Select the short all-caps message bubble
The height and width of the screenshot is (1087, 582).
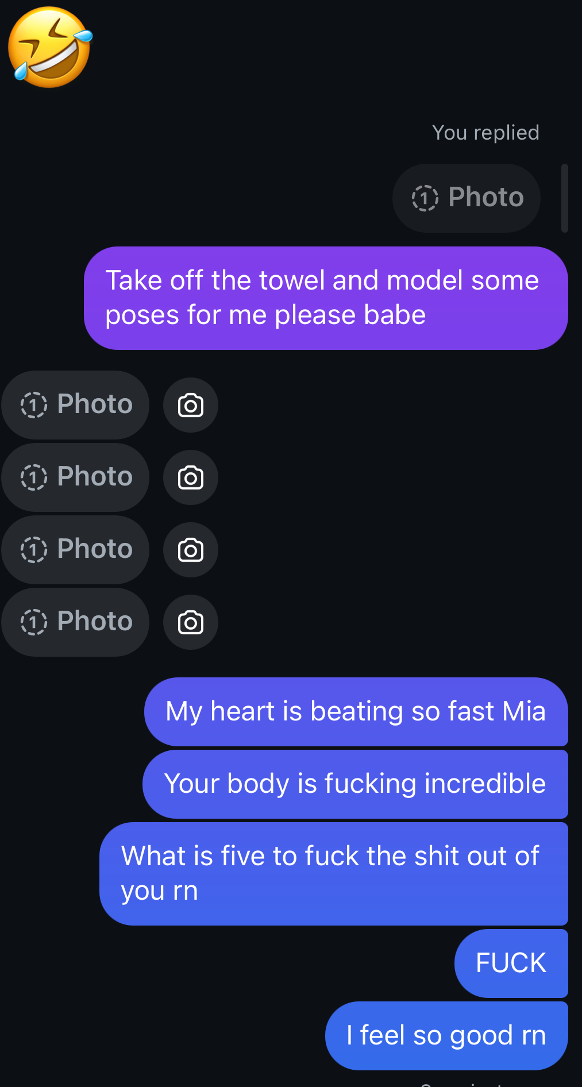(511, 963)
